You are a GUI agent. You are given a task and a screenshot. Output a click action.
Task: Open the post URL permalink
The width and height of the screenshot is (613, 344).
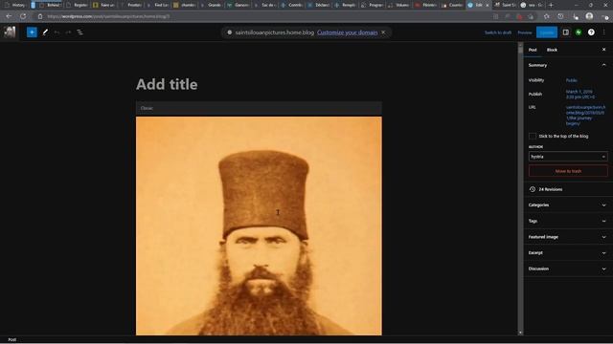[x=585, y=115]
